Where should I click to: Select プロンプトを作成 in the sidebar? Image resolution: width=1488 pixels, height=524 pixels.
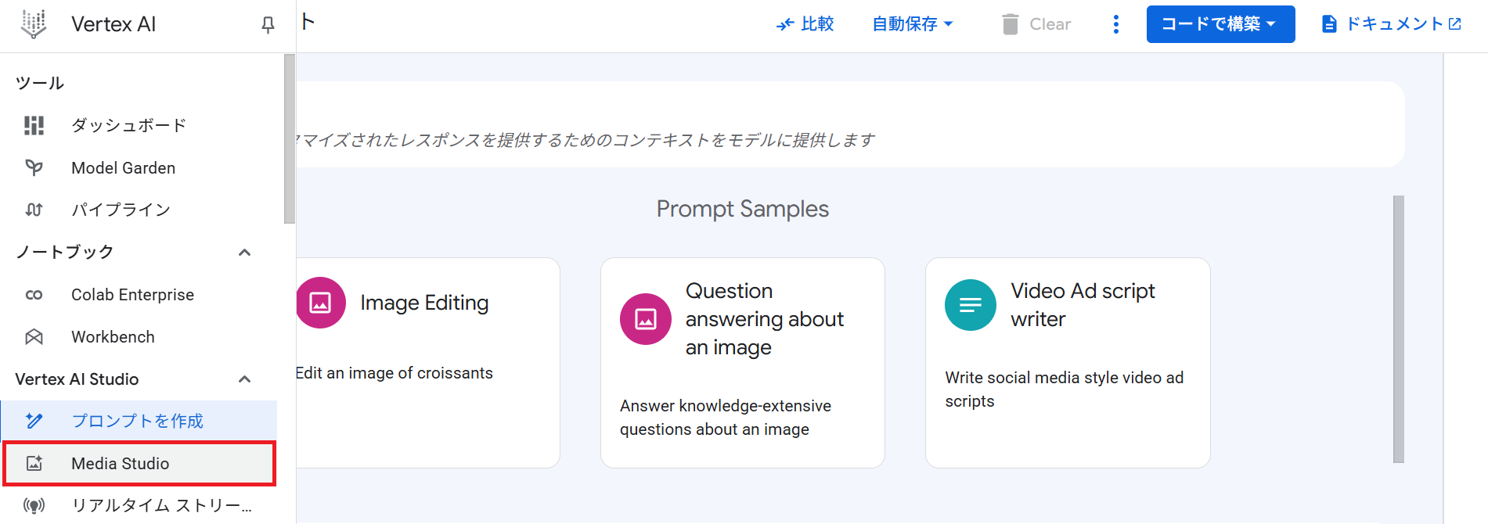coord(139,421)
